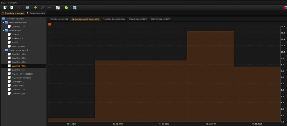This screenshot has width=287, height=126.
Task: Collapse the Активный портфель folder
Action: click(x=3, y=23)
